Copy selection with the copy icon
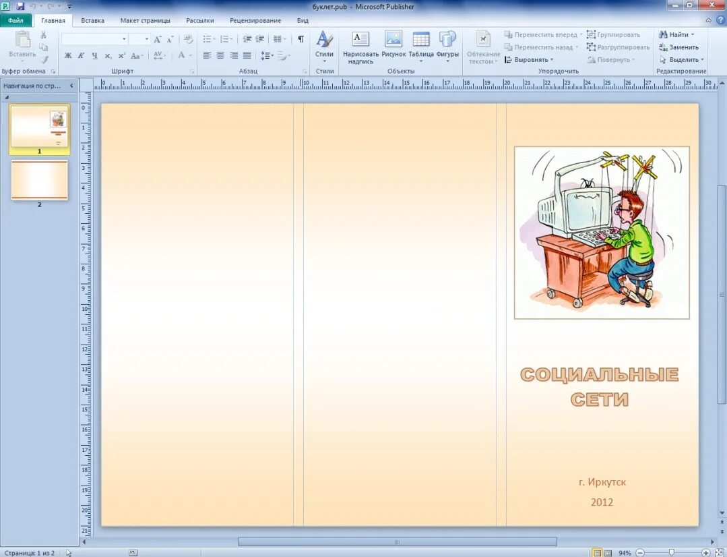Image resolution: width=727 pixels, height=557 pixels. (44, 47)
